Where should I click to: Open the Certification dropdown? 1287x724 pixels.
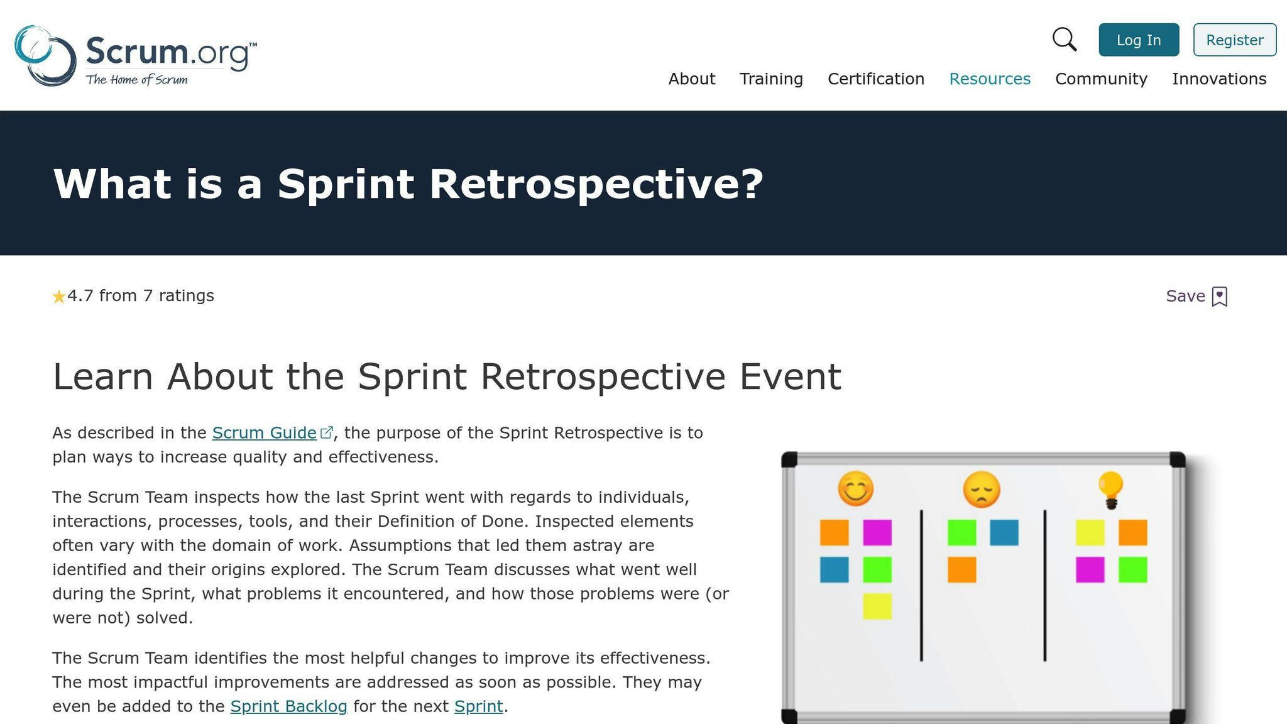[877, 79]
